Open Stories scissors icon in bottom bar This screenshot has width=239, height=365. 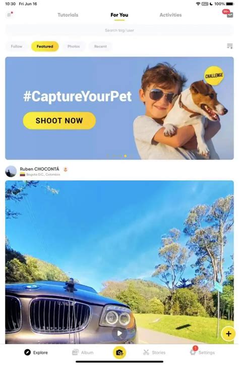[146, 352]
